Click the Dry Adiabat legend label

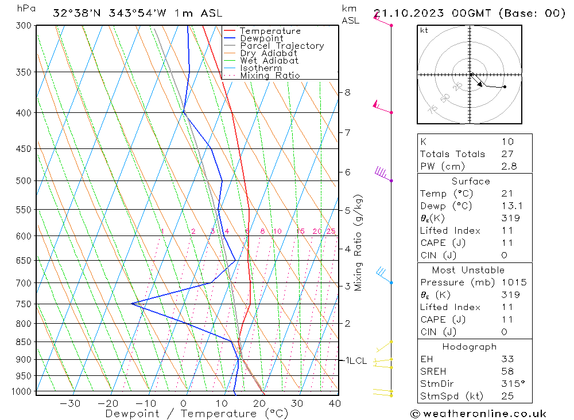269,53
